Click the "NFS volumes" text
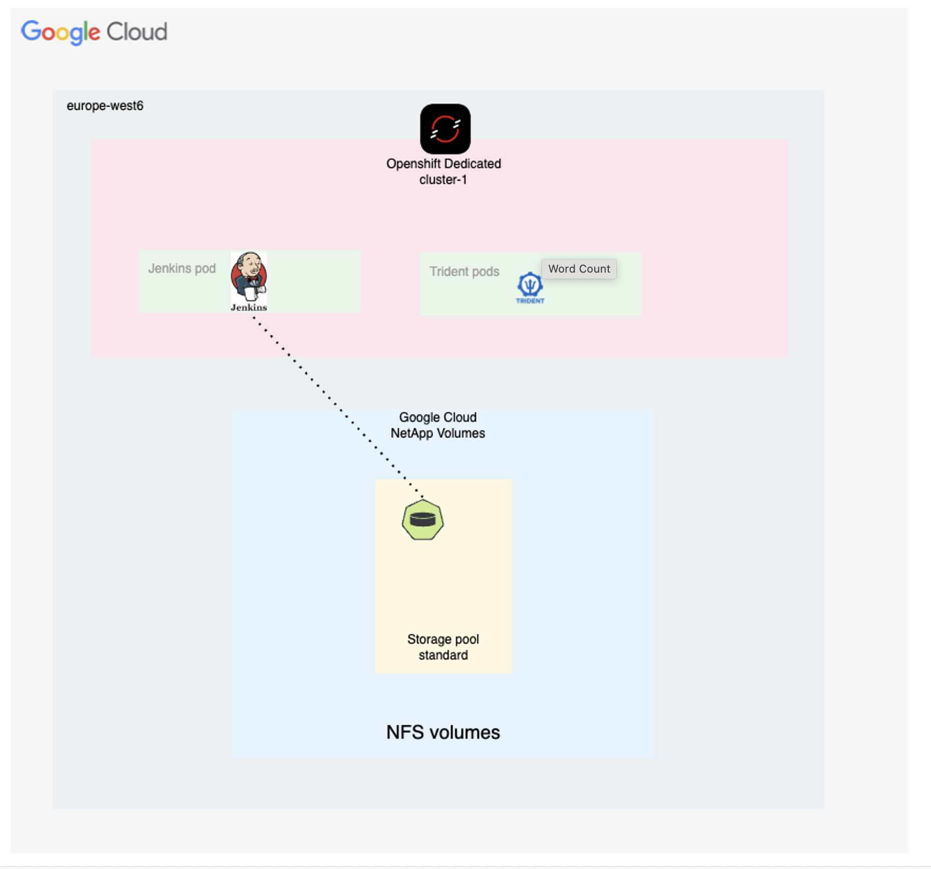Screen dimensions: 931x869 click(443, 732)
